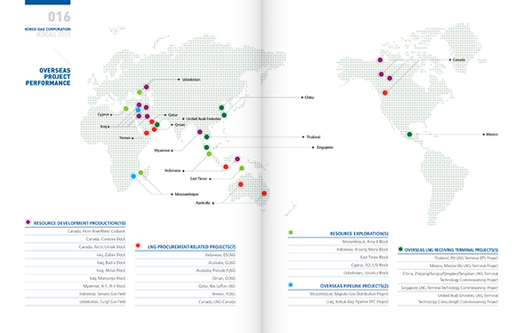This screenshot has height=333, width=523.
Task: Click the Mexico country label
Action: (492, 135)
